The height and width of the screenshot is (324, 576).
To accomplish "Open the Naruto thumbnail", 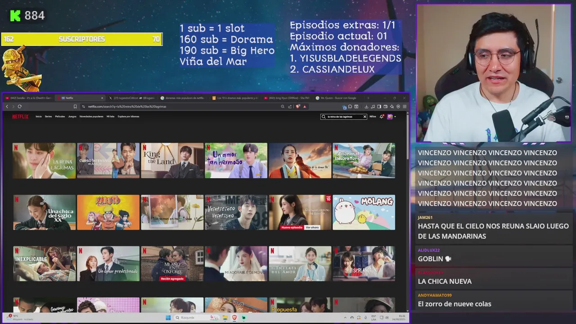I will (x=108, y=212).
